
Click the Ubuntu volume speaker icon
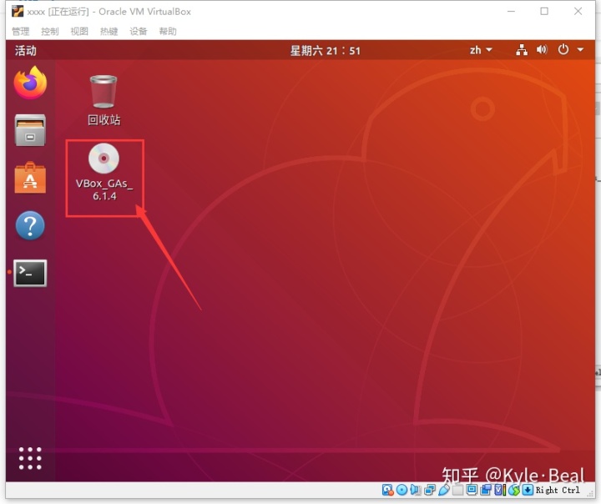[542, 50]
